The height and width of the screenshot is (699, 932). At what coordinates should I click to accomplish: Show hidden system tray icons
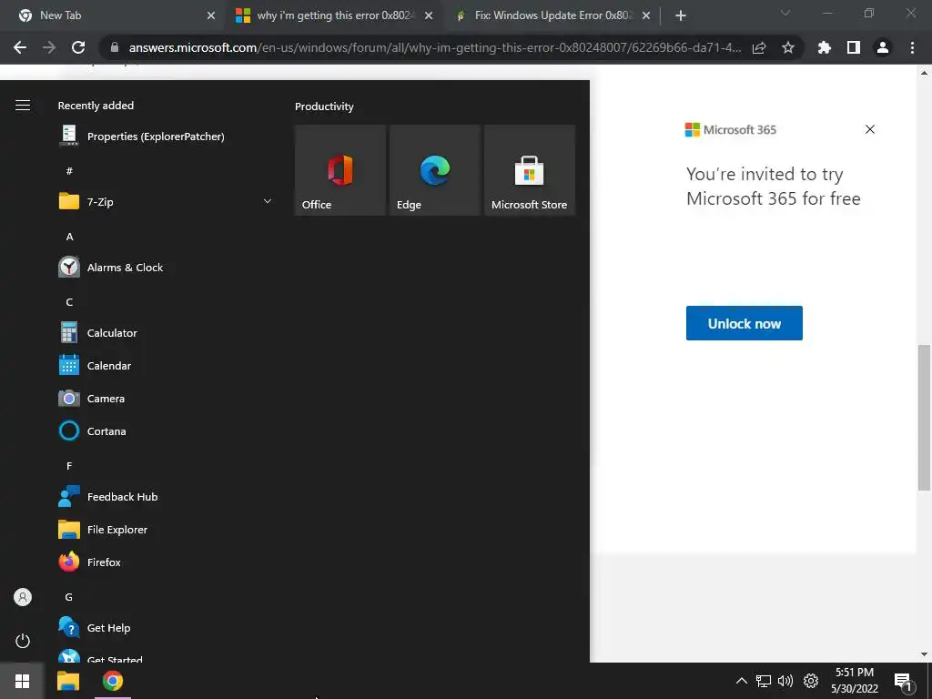(x=741, y=681)
